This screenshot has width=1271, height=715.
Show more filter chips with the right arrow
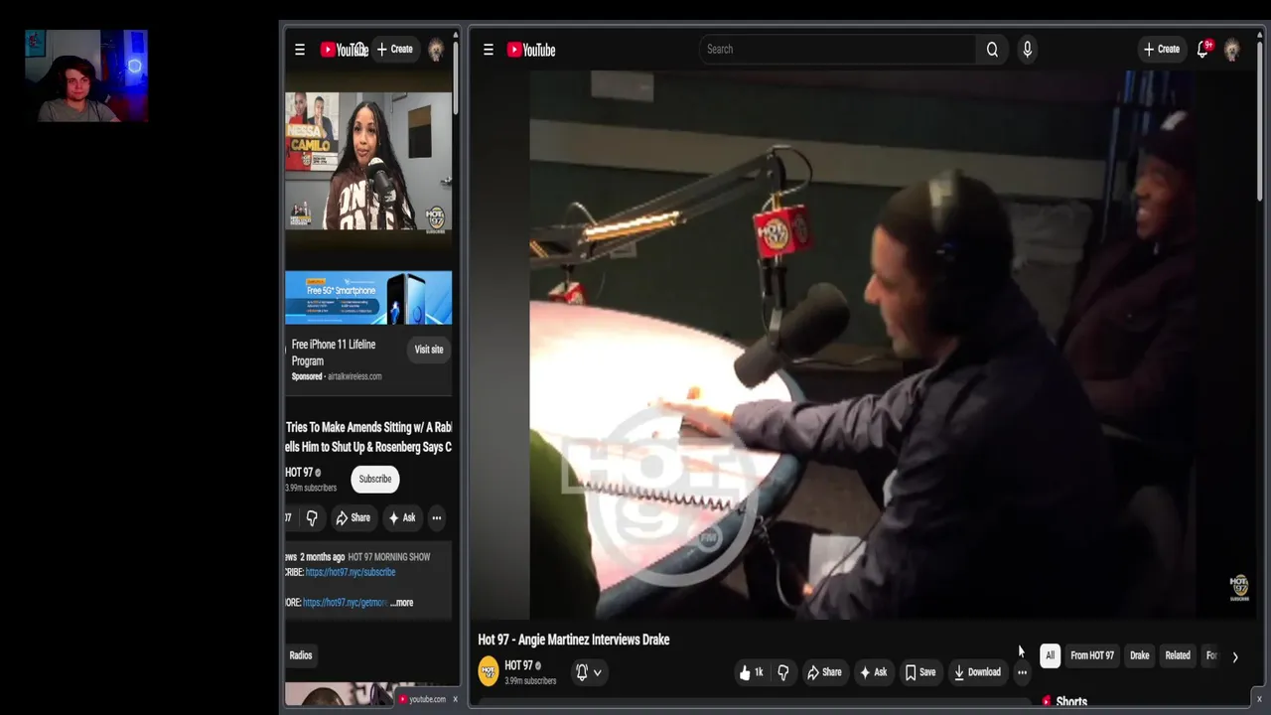[1235, 656]
